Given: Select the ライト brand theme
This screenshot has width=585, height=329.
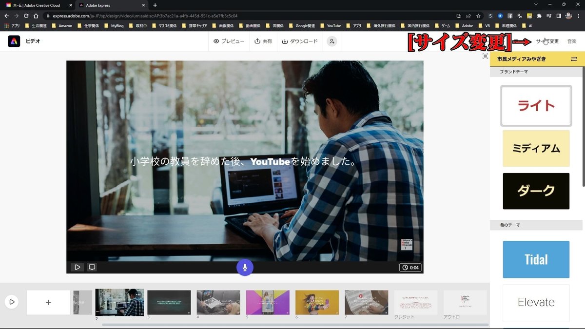Looking at the screenshot, I should [536, 106].
